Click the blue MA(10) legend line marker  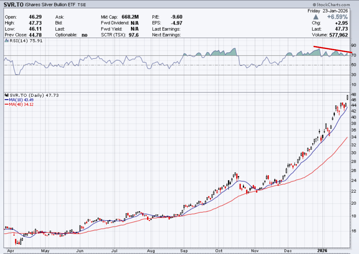(7, 100)
